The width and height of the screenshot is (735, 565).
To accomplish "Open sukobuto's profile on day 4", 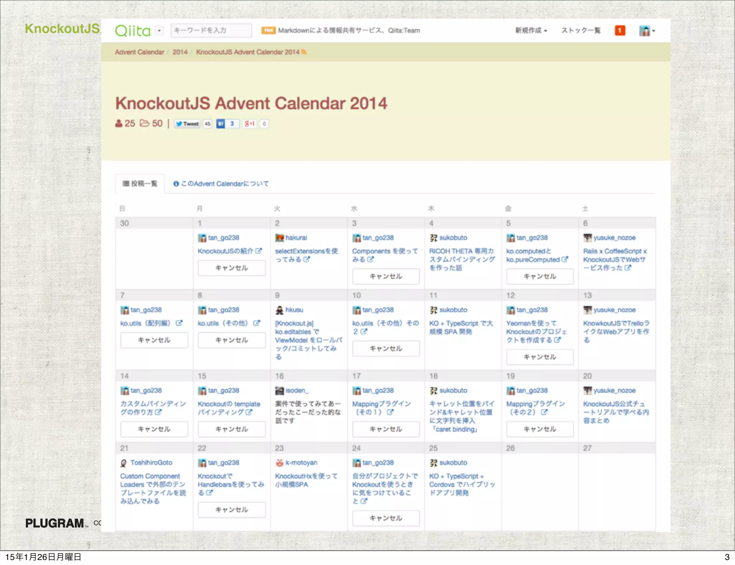I will click(x=453, y=238).
